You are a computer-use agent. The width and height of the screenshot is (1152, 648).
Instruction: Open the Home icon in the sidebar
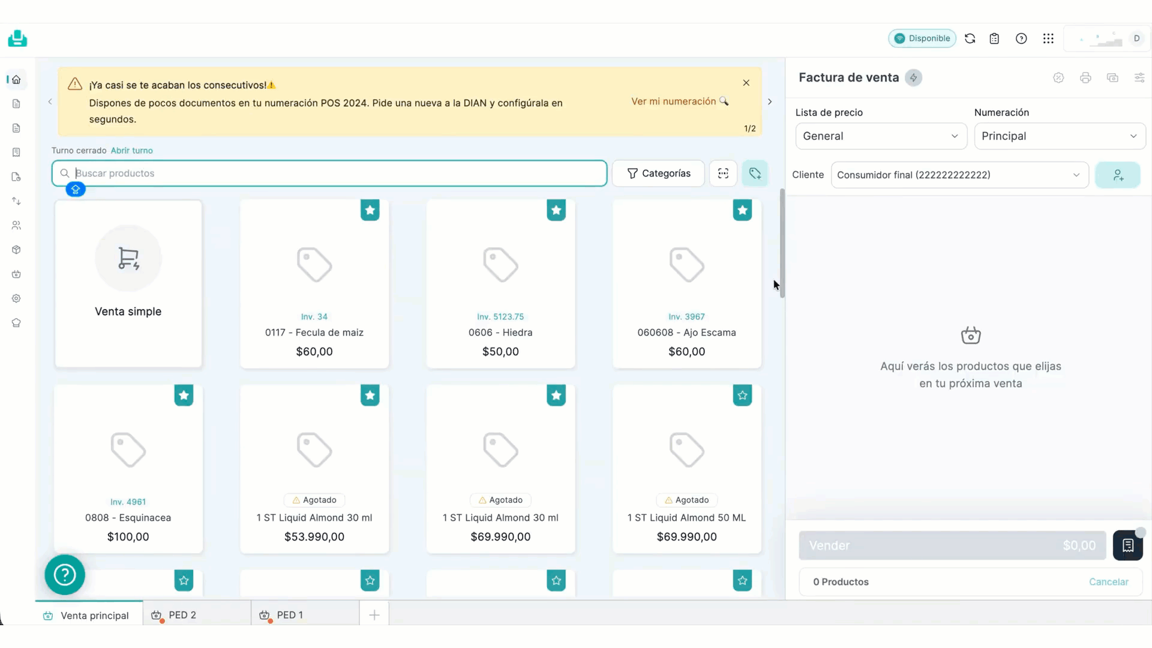(16, 79)
